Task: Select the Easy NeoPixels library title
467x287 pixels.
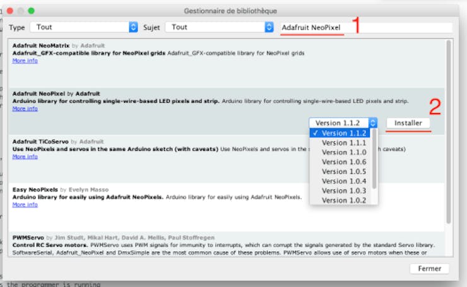Action: (35, 190)
